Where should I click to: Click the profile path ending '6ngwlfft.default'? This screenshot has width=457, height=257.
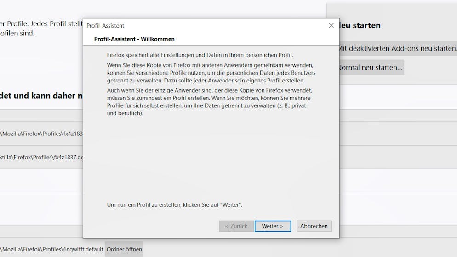[x=51, y=249]
